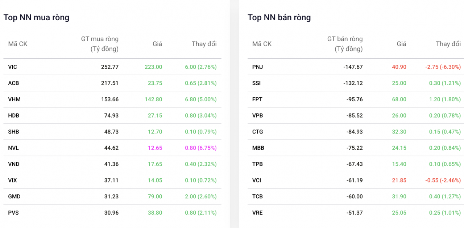
Task: Click ACB net buy value 217.51
Action: click(110, 83)
